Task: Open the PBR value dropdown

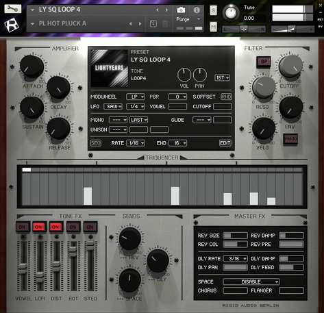Action: [x=177, y=97]
